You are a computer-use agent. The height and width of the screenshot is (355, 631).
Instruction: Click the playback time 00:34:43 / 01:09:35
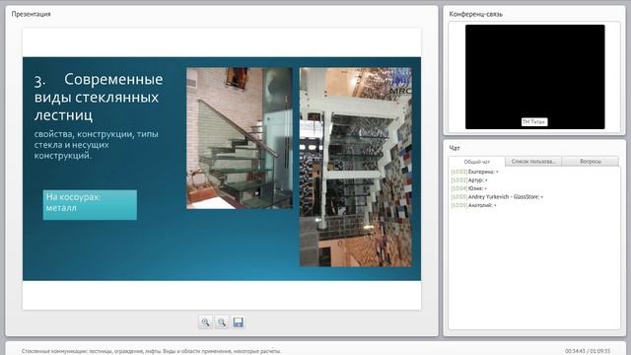tap(588, 351)
